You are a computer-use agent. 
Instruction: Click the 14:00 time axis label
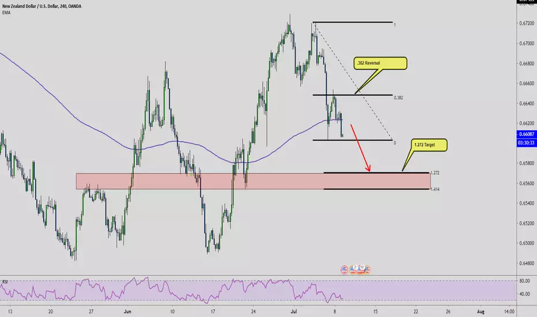(509, 311)
